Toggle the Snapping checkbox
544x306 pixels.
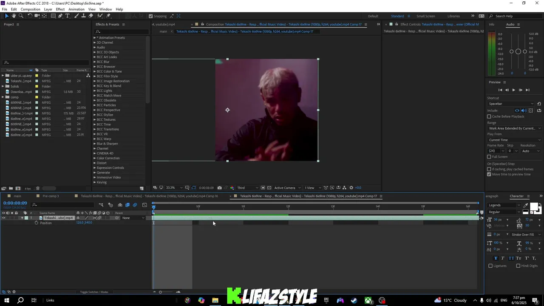tap(150, 16)
